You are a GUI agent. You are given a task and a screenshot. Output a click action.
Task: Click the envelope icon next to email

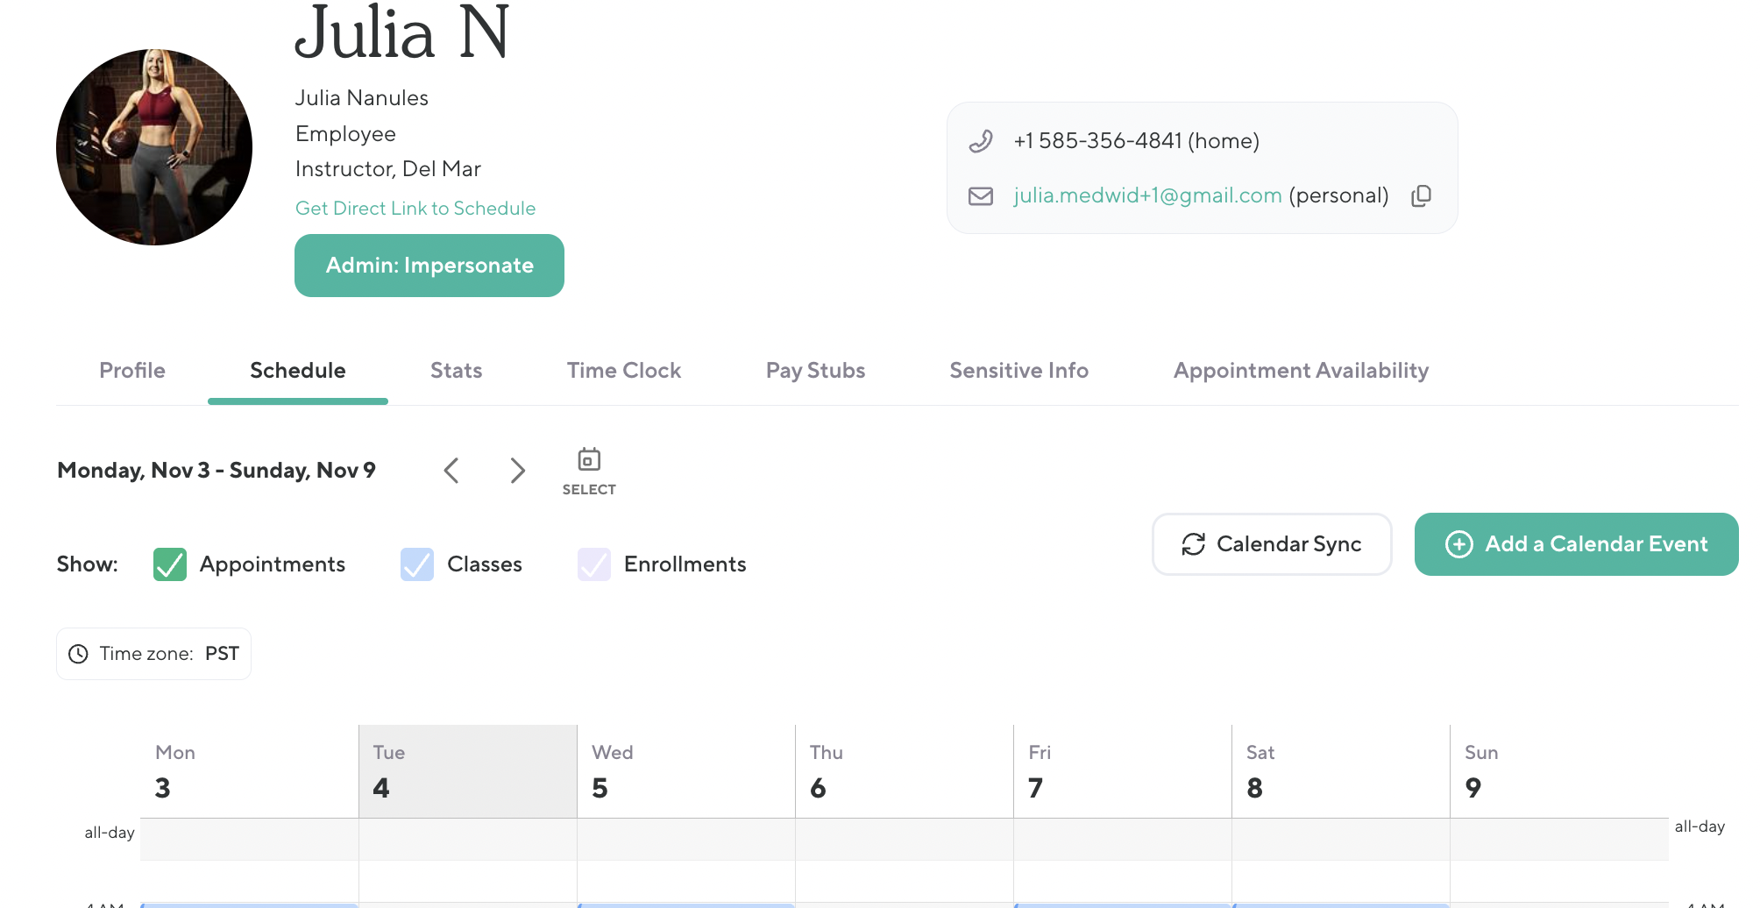(981, 195)
